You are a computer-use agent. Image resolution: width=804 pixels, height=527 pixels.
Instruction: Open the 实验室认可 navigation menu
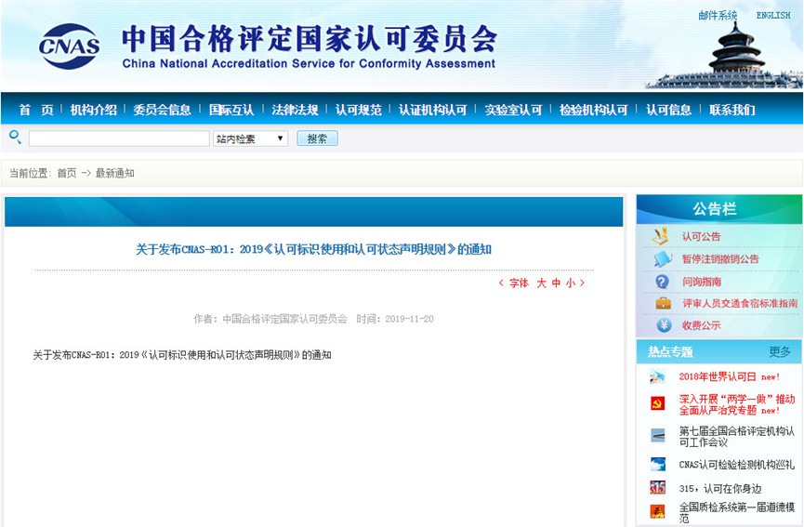click(513, 110)
